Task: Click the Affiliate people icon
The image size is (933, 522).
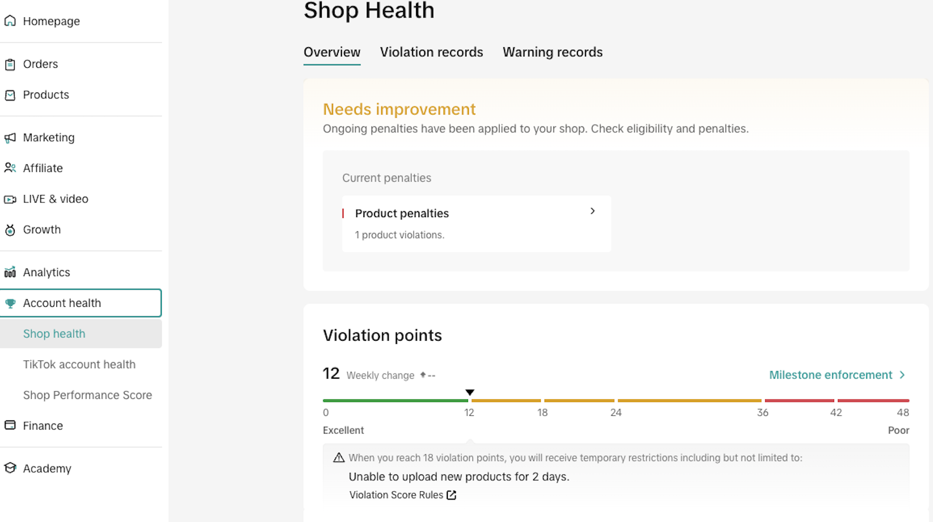Action: tap(10, 168)
